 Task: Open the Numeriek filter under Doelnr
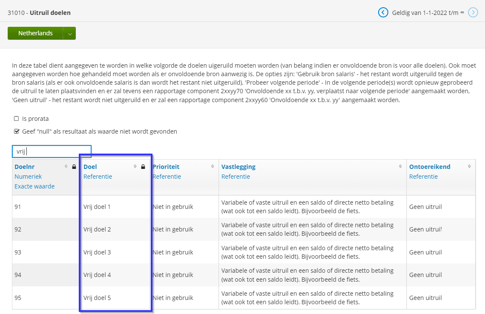pos(28,176)
